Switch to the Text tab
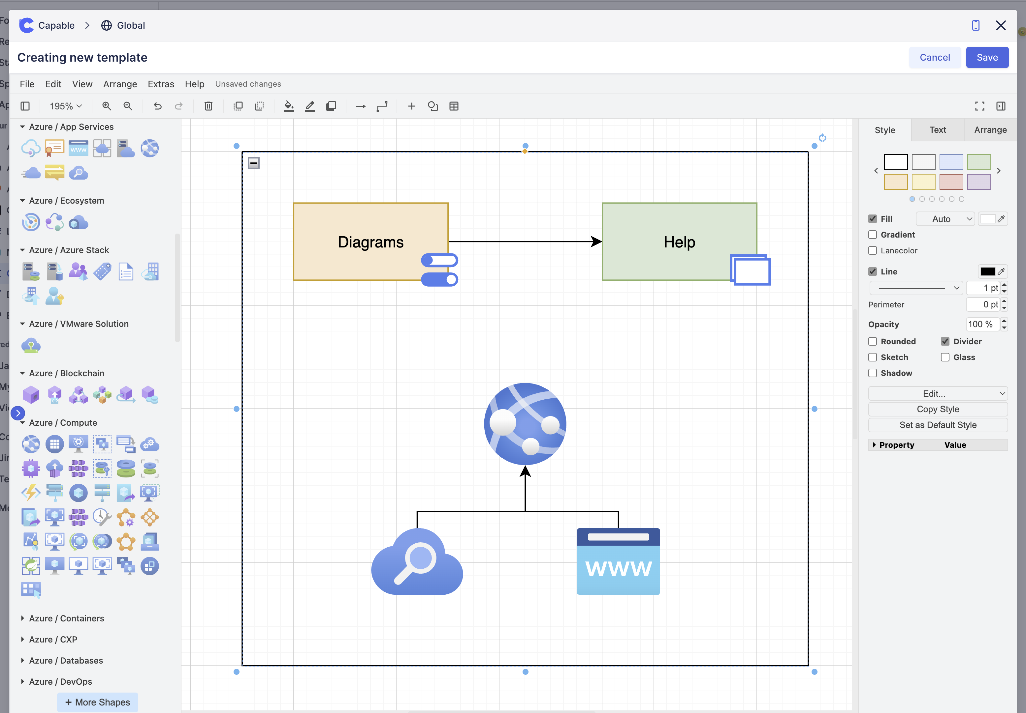 937,130
